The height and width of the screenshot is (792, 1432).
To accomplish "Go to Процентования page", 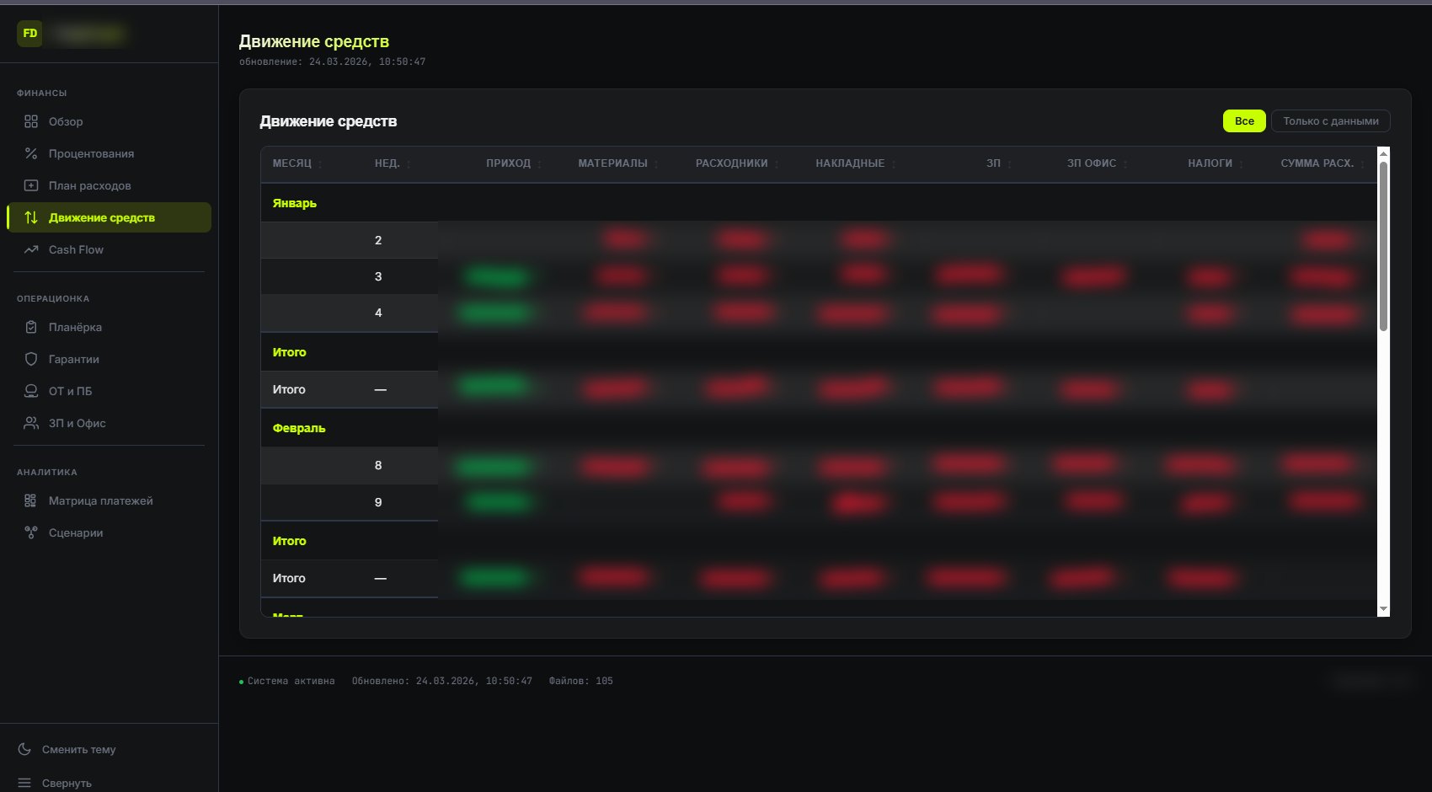I will coord(109,153).
